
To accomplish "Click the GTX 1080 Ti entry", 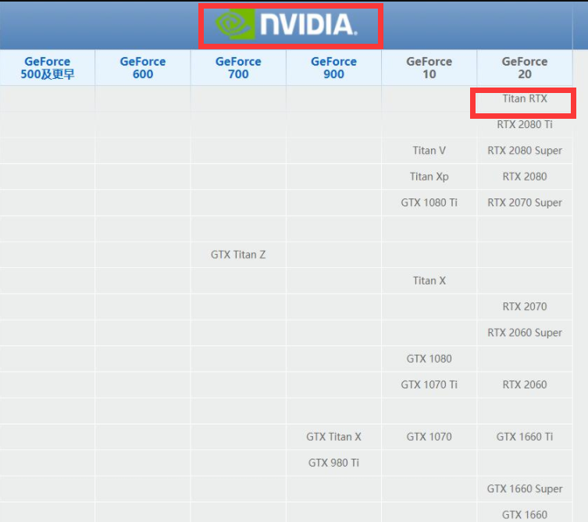I will coord(429,202).
